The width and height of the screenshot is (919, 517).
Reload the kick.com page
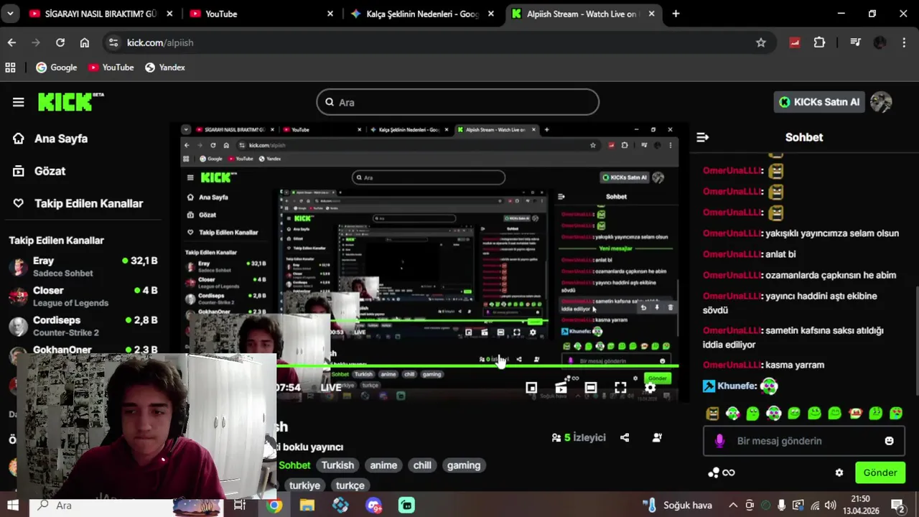pos(60,42)
